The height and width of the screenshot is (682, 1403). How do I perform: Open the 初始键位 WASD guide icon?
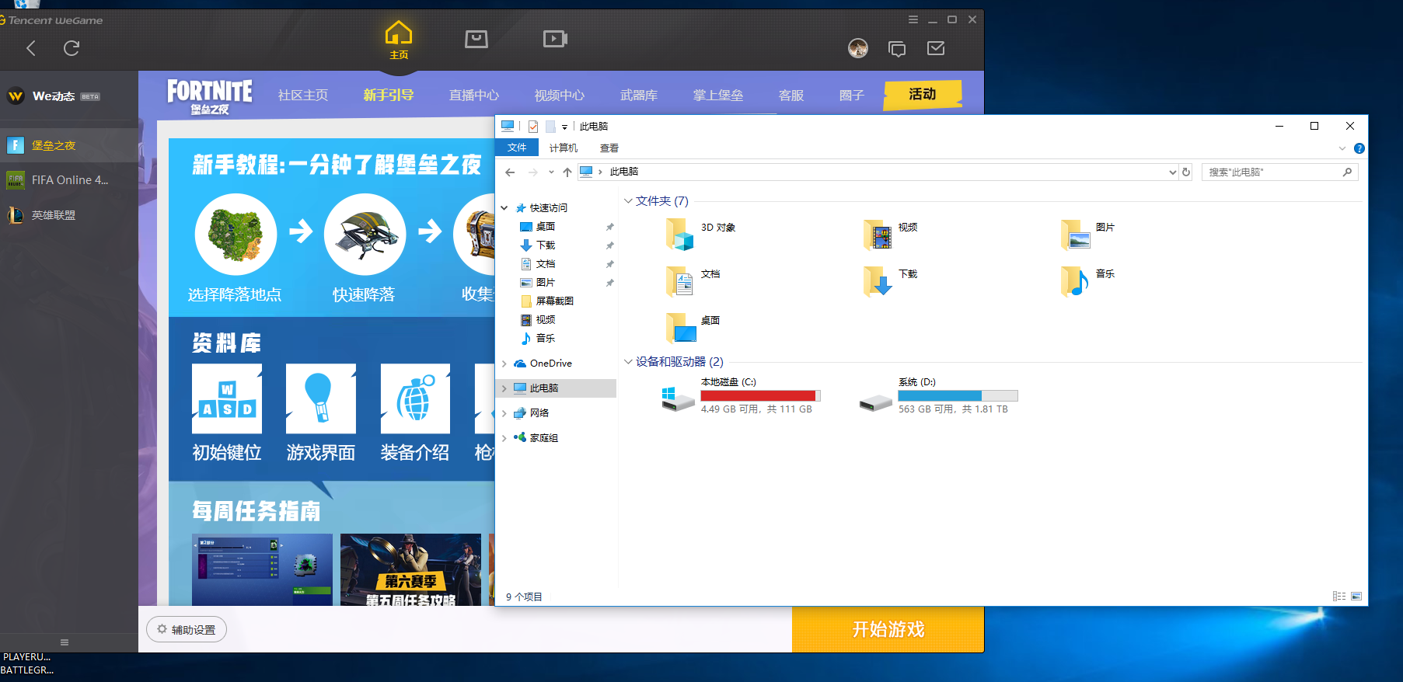[227, 399]
